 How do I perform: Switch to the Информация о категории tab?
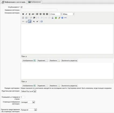(14, 2)
